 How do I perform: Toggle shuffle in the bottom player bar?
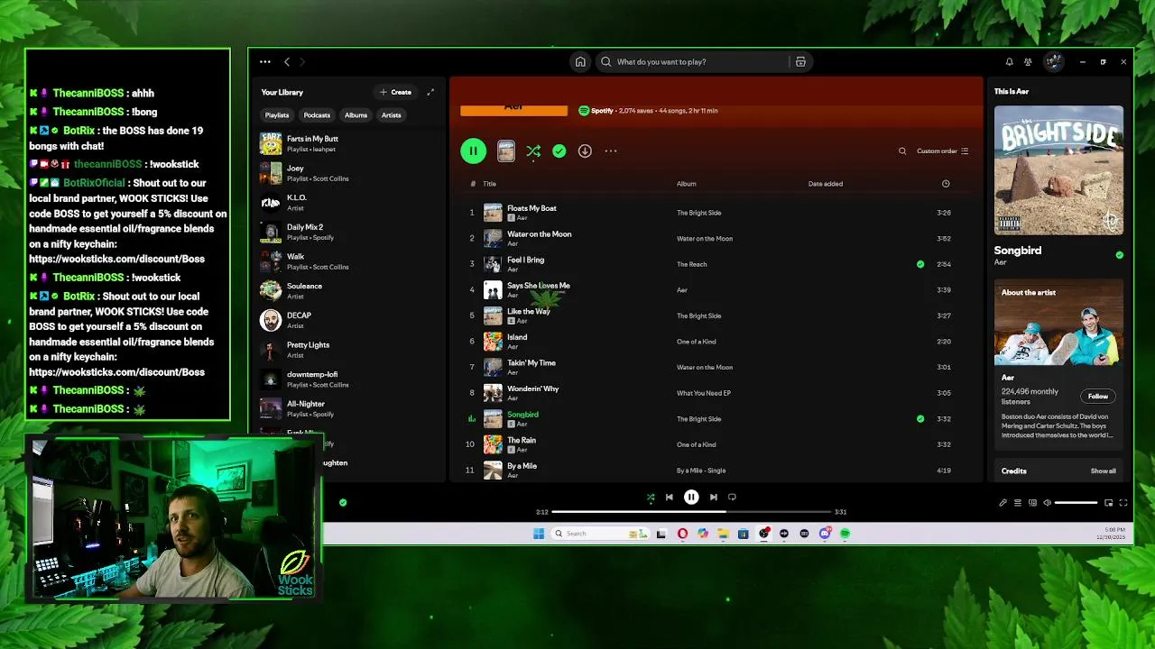pyautogui.click(x=651, y=497)
